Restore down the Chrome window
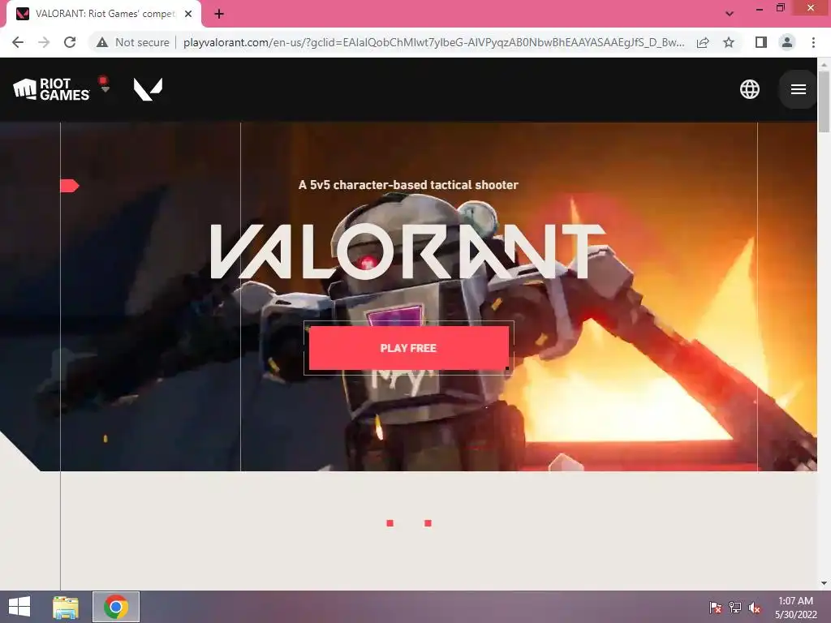Screen dimensions: 831x623 (780, 8)
